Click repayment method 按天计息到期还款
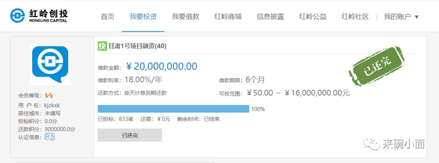 (146, 93)
